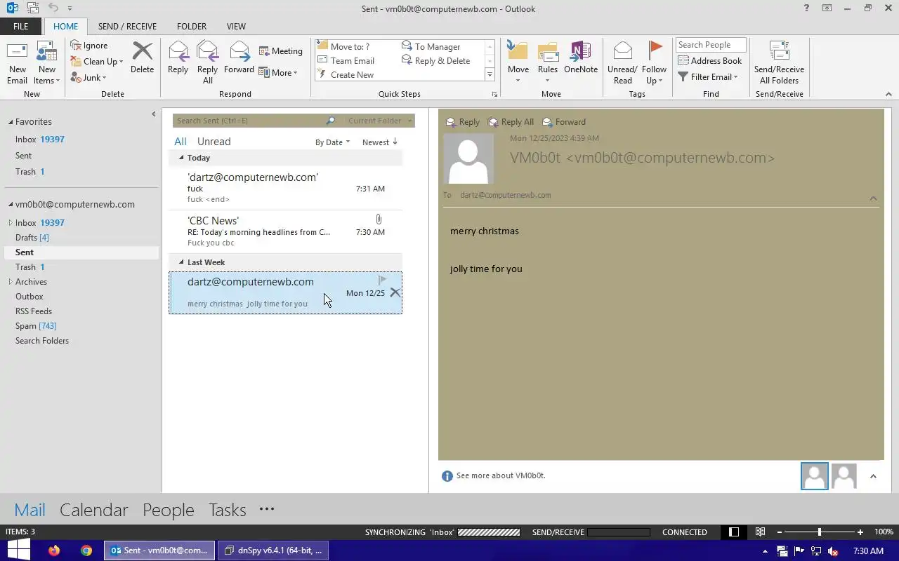
Task: Open the Address Book
Action: pyautogui.click(x=710, y=60)
